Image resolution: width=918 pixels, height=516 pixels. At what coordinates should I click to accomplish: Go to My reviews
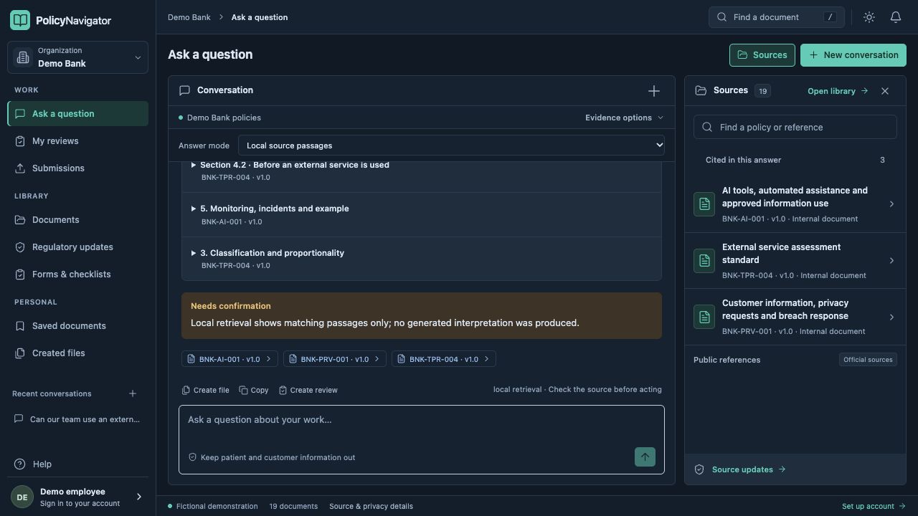(77, 141)
